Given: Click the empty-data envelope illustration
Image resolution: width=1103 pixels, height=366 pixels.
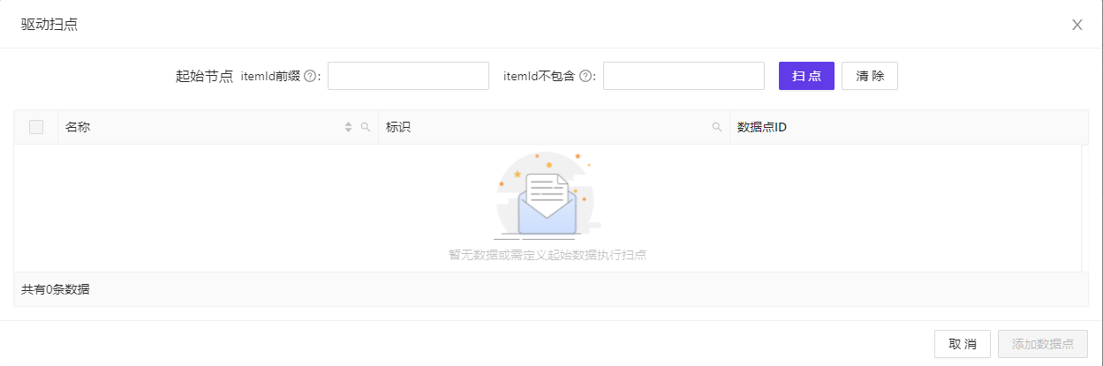Looking at the screenshot, I should [x=548, y=197].
